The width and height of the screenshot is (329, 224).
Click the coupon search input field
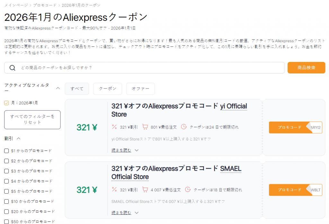pyautogui.click(x=129, y=68)
